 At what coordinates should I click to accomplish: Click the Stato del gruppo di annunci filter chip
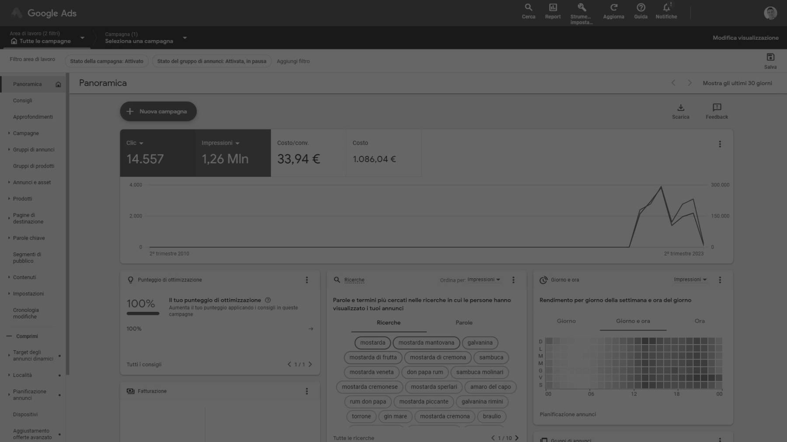[x=212, y=61]
